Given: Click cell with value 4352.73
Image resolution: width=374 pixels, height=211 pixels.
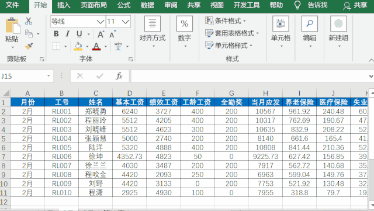Looking at the screenshot, I should [x=130, y=157].
